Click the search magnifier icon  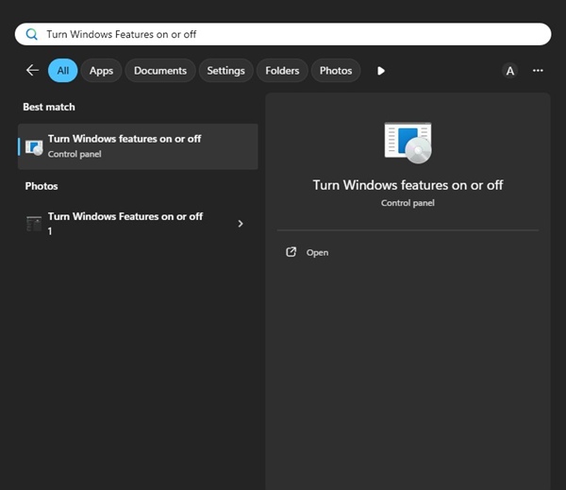pos(32,34)
